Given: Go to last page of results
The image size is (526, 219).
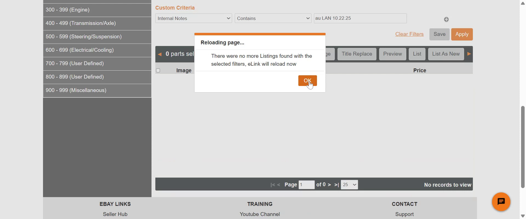Looking at the screenshot, I should pyautogui.click(x=337, y=185).
